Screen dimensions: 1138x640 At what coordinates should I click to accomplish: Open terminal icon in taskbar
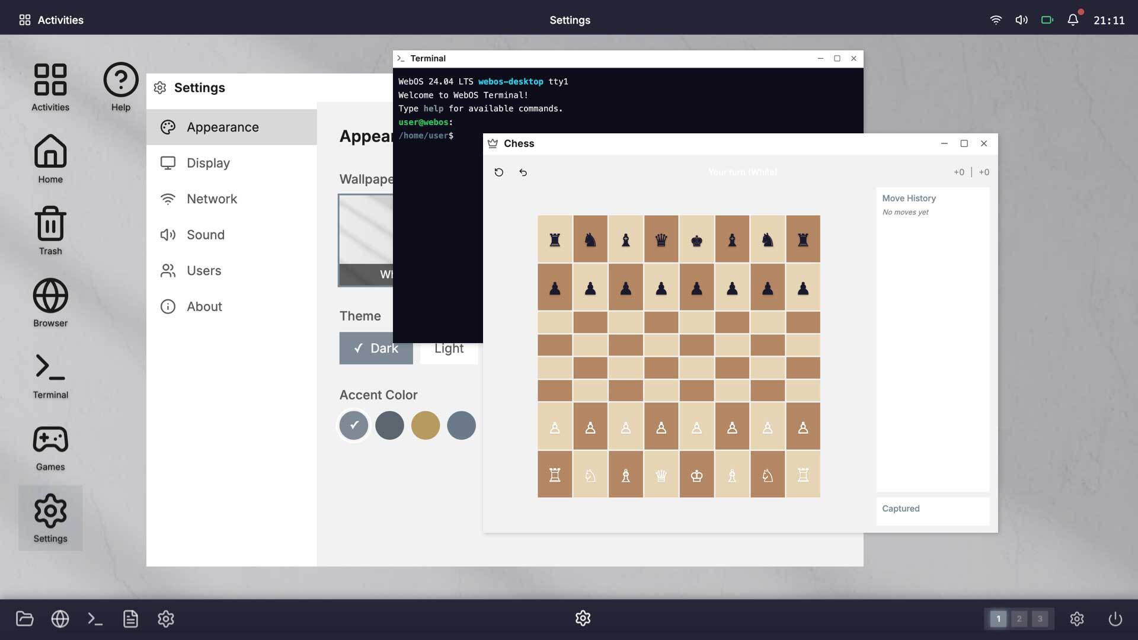pos(95,619)
